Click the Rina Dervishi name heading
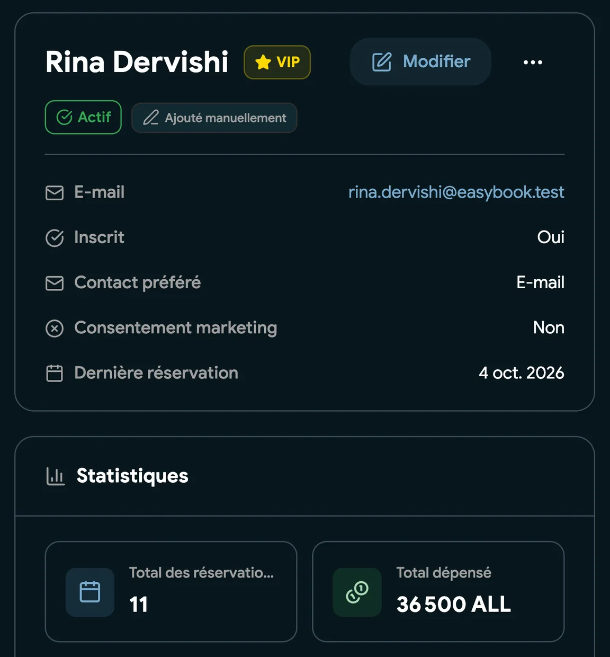The width and height of the screenshot is (610, 657). coord(137,62)
